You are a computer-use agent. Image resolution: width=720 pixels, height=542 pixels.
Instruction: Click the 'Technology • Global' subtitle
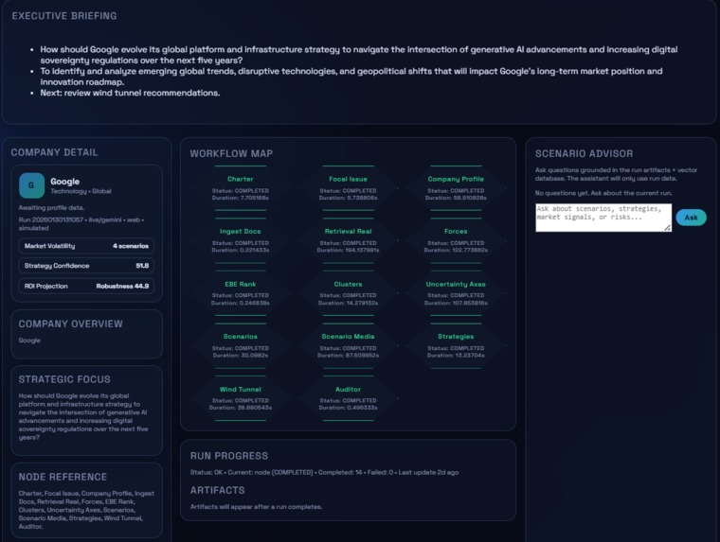[81, 191]
